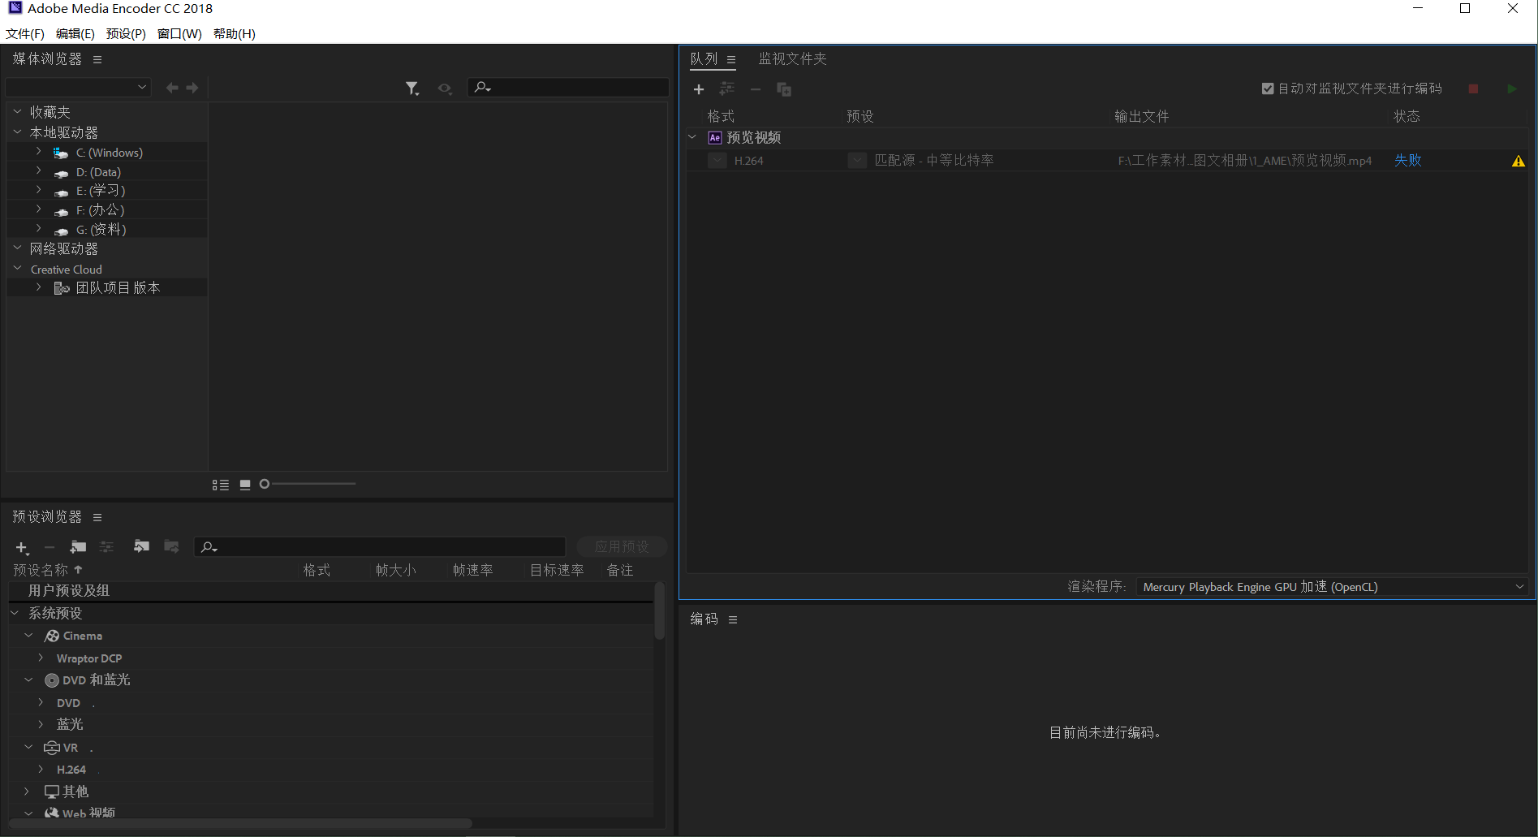Click the media browser search field
1538x837 pixels.
[x=568, y=87]
